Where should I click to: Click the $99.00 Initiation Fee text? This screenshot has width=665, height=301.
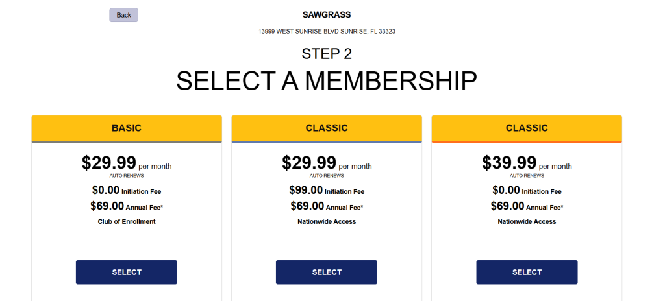327,191
